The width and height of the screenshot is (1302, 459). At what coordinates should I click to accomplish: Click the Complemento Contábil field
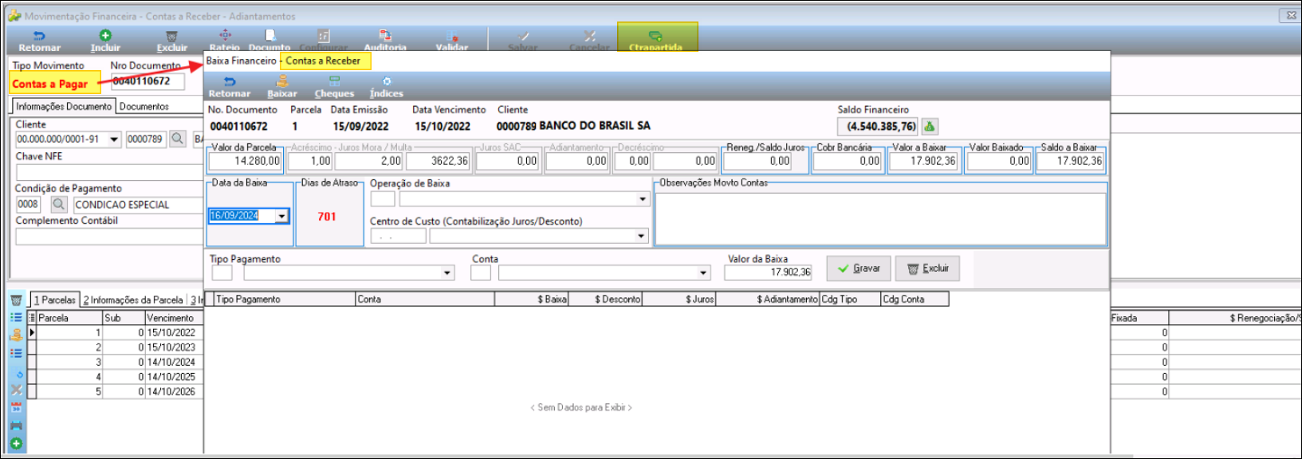(x=109, y=237)
